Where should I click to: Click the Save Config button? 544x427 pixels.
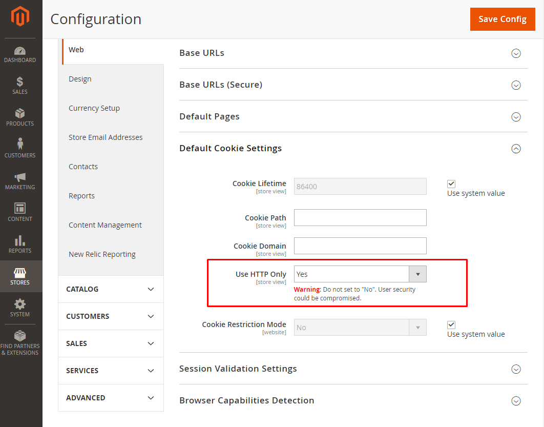tap(502, 19)
